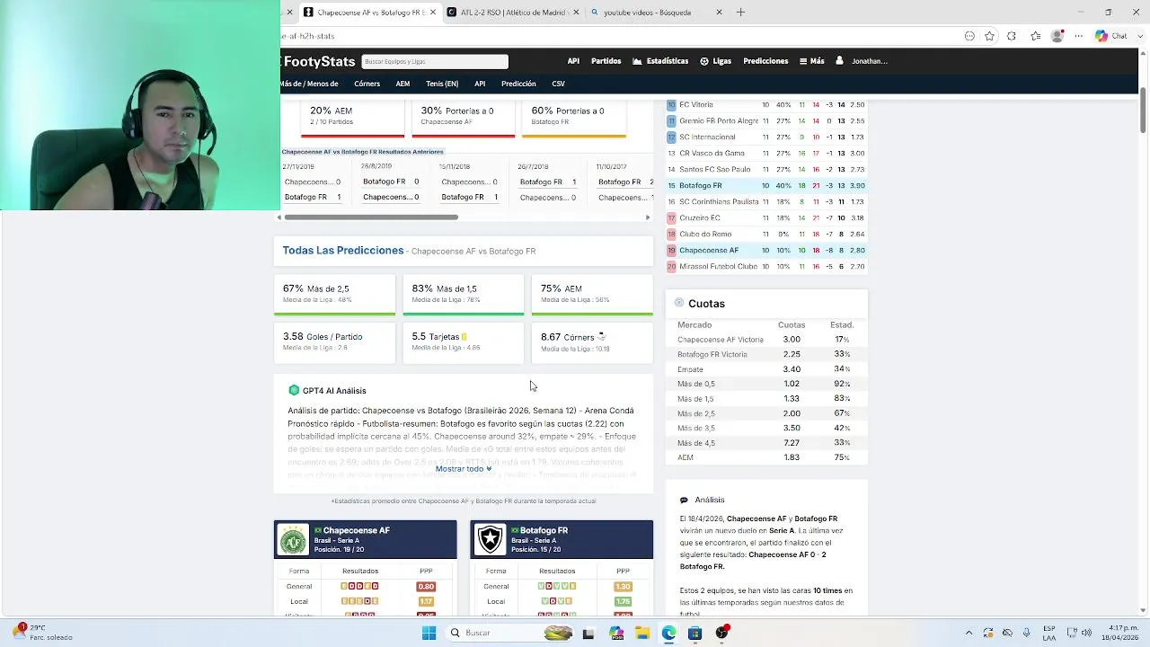
Task: Click the 67% Más de 2,5 card
Action: (x=334, y=294)
